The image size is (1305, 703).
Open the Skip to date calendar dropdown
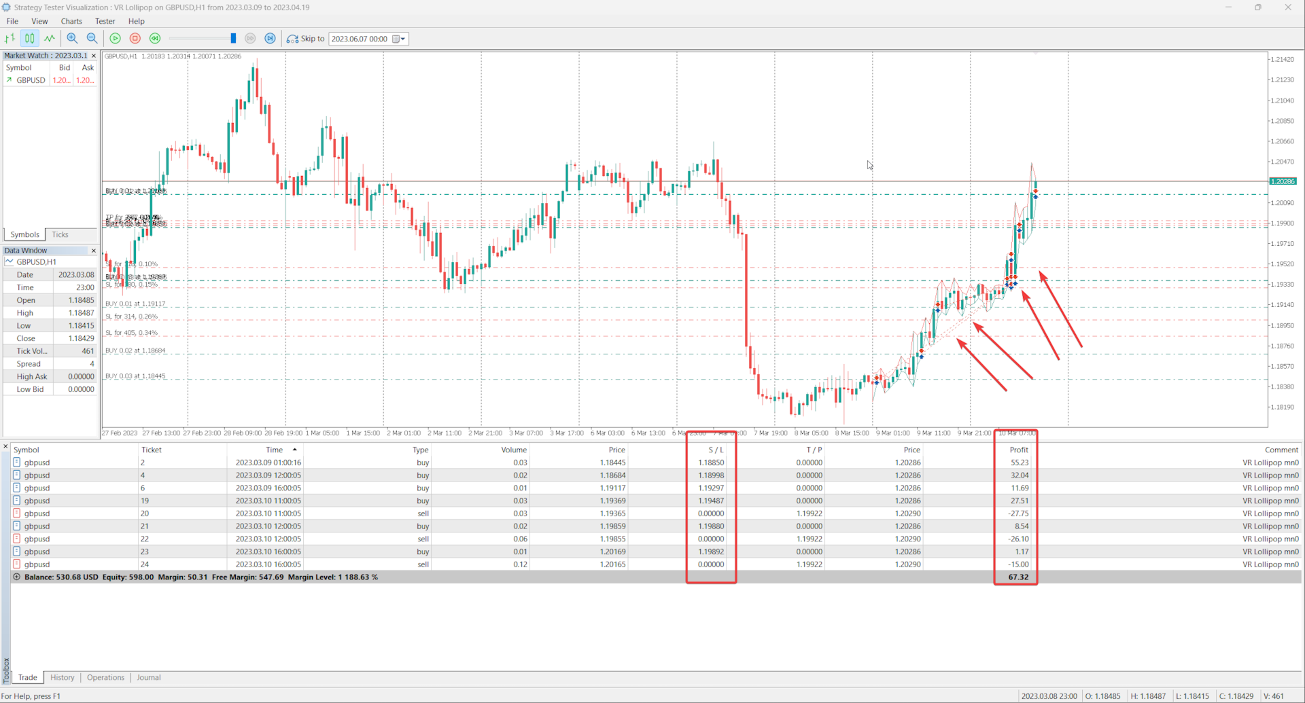(x=399, y=39)
